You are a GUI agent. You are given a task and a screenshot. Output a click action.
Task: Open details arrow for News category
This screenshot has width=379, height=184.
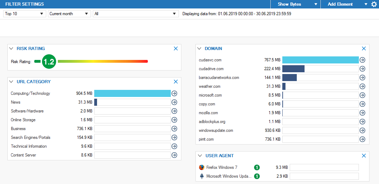(x=174, y=102)
